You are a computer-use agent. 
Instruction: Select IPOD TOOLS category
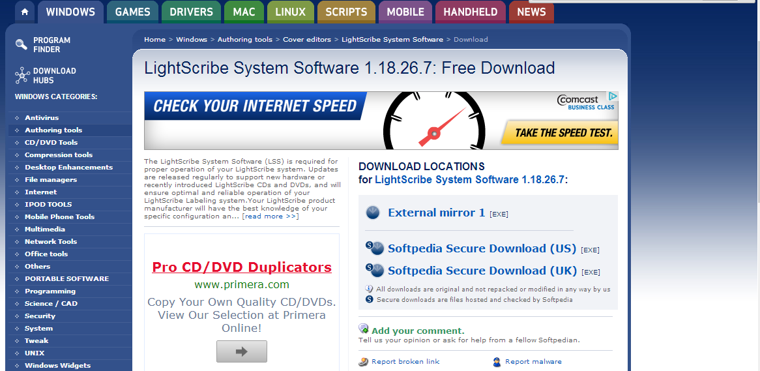48,204
